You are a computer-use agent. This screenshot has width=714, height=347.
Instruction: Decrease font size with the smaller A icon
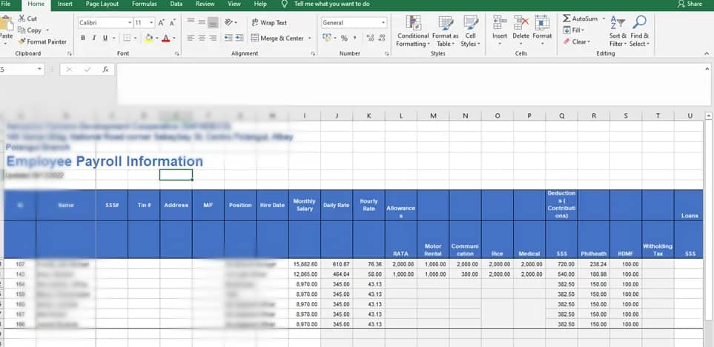173,23
